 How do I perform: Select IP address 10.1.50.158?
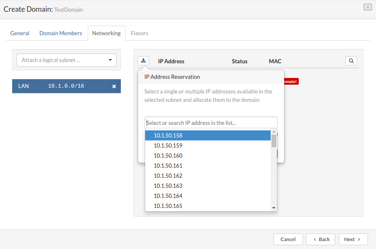(168, 135)
